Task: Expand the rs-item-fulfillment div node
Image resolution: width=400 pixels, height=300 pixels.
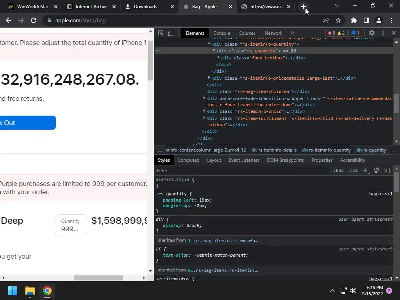Action: tap(204, 118)
